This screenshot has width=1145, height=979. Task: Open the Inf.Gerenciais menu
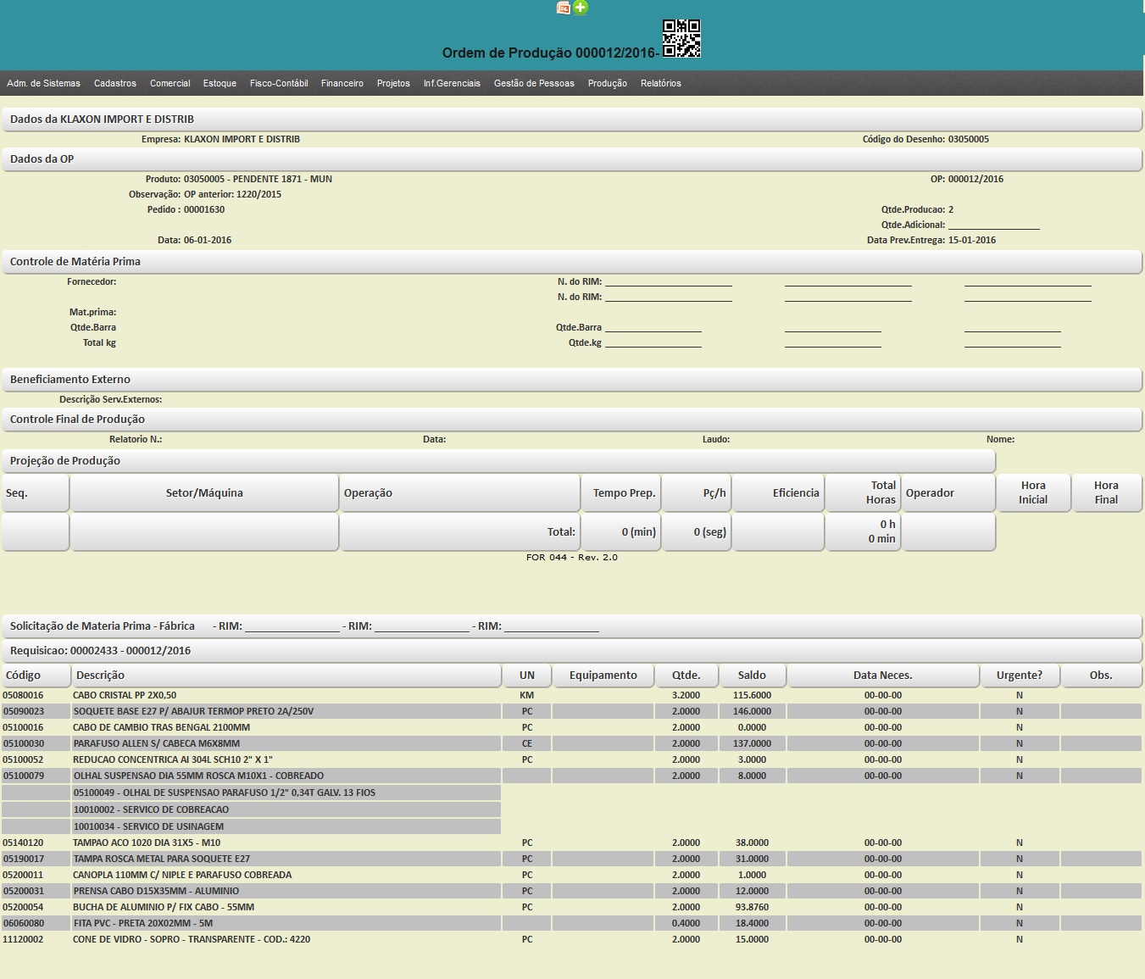click(x=452, y=83)
